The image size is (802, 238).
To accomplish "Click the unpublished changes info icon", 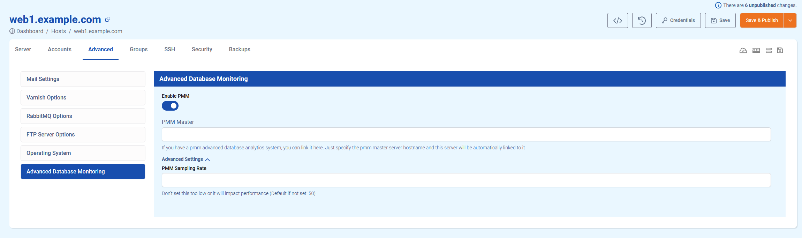I will pos(718,5).
